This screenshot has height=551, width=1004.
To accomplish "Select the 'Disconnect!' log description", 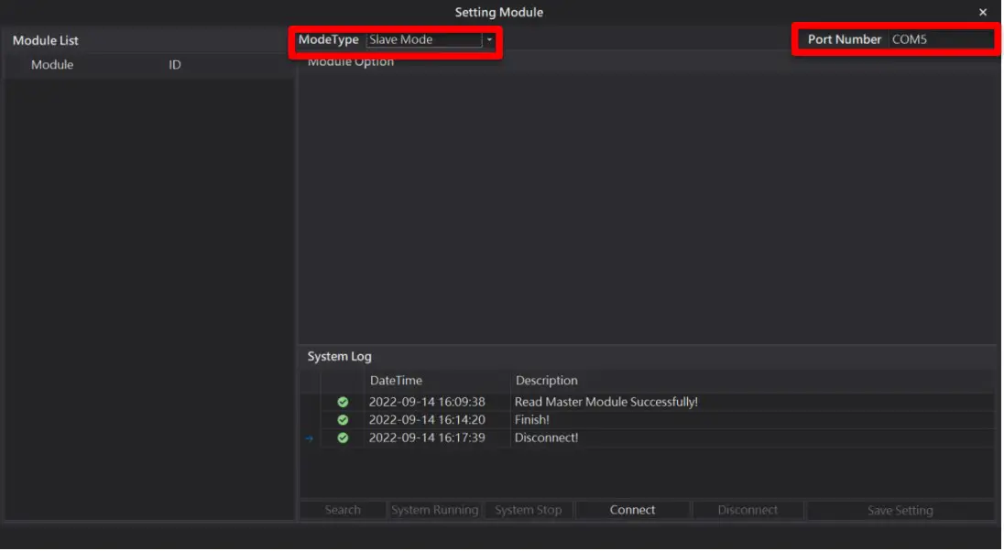I will point(546,438).
